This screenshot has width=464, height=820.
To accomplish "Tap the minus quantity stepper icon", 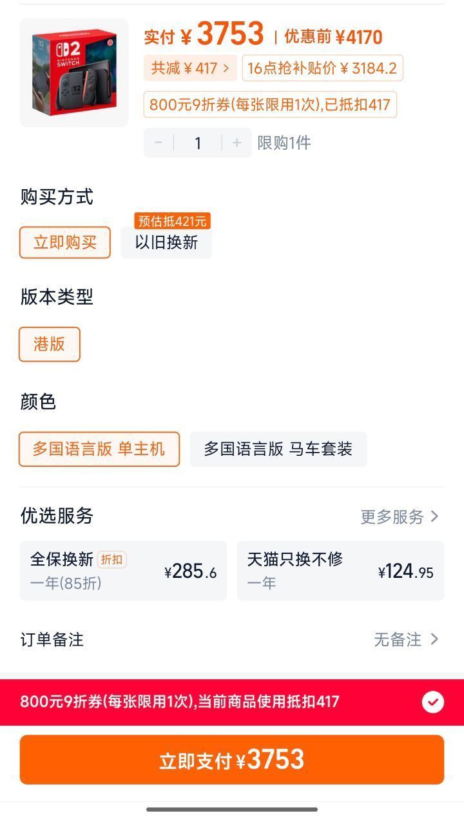I will [159, 143].
